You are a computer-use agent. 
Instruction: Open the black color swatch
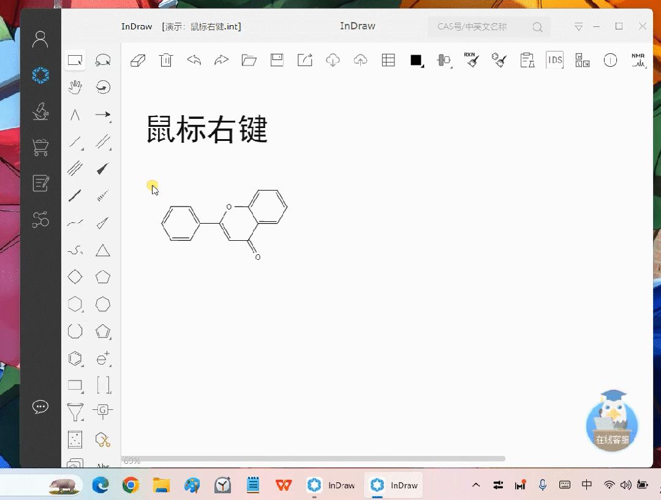tap(417, 61)
